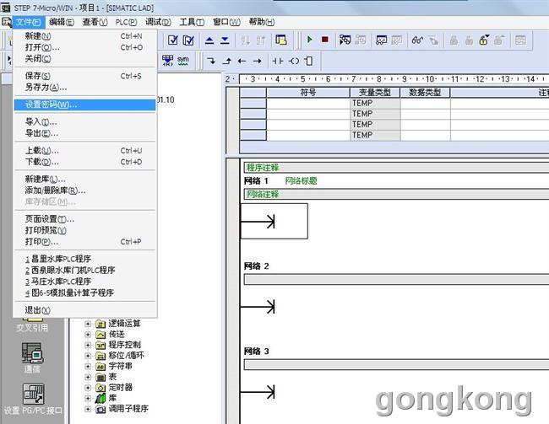Insert a coil using the coil icon
Image resolution: width=549 pixels, height=424 pixels.
[x=293, y=61]
